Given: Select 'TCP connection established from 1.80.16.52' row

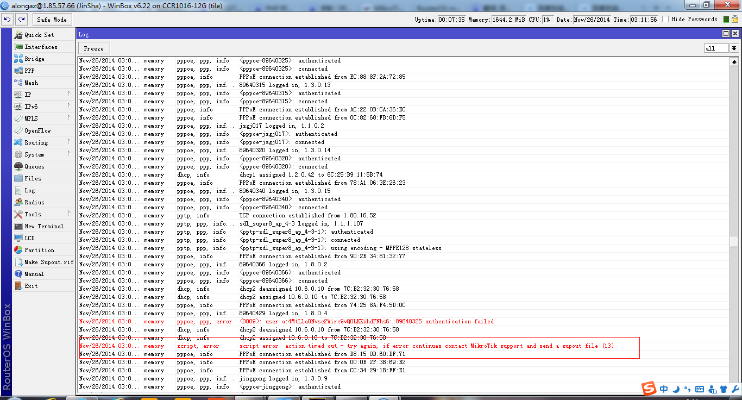Looking at the screenshot, I should pos(404,216).
